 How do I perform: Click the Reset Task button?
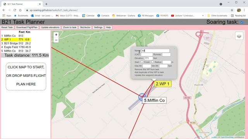pos(7,27)
